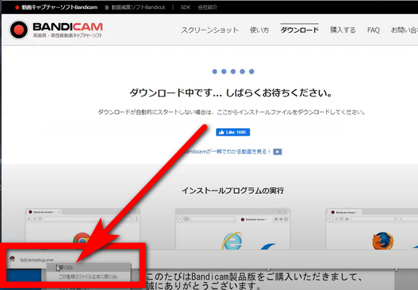
Task: Click the Facebook Like 168K button
Action: click(x=233, y=132)
